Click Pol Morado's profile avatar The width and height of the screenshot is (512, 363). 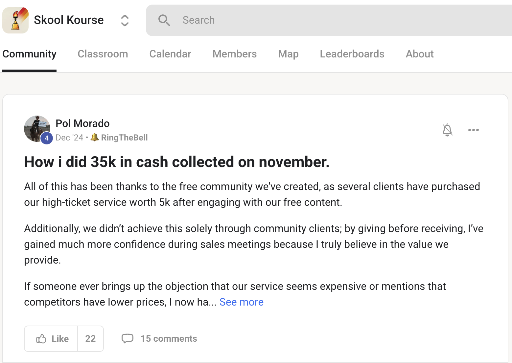click(x=37, y=129)
